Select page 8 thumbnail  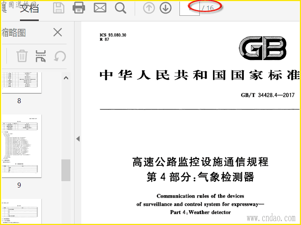(21, 82)
